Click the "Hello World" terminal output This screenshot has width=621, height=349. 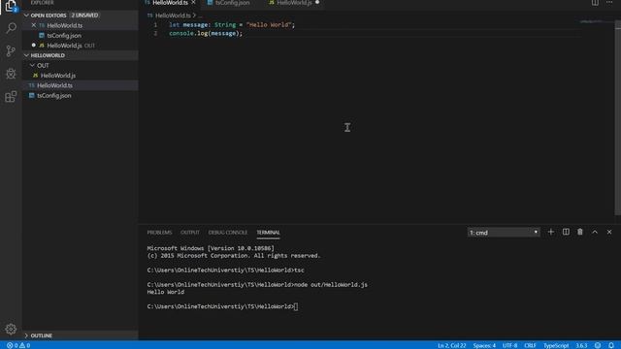click(166, 292)
